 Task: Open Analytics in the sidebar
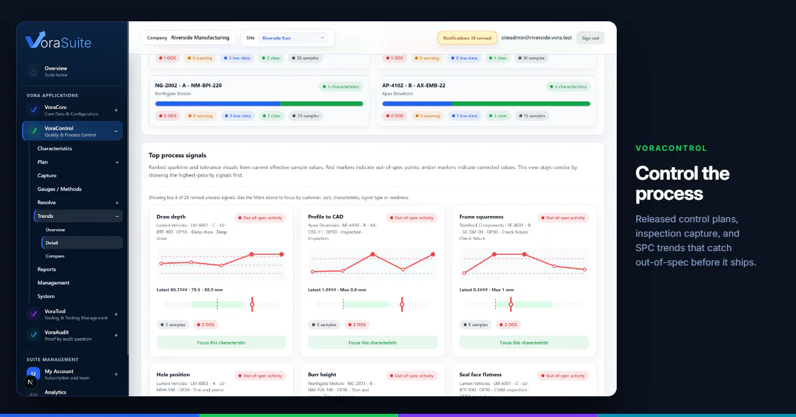click(x=56, y=393)
